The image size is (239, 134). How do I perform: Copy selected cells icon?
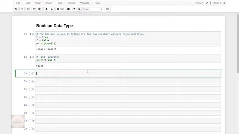(34, 9)
